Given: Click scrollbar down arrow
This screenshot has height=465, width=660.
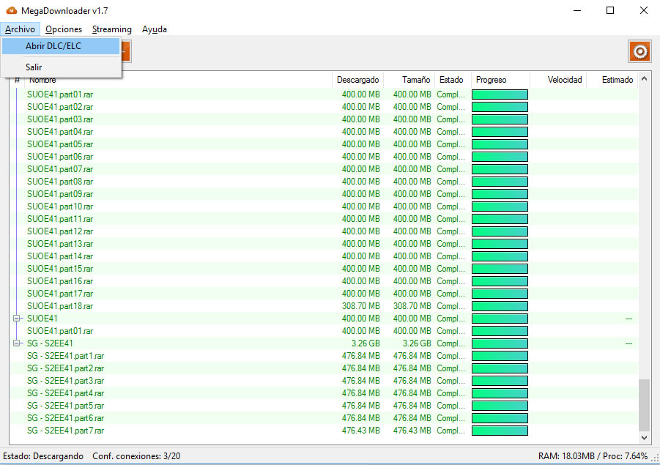Looking at the screenshot, I should coord(644,438).
